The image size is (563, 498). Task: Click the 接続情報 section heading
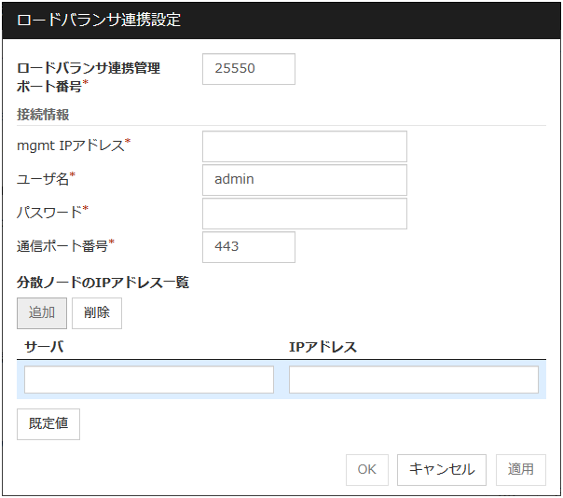click(x=43, y=115)
